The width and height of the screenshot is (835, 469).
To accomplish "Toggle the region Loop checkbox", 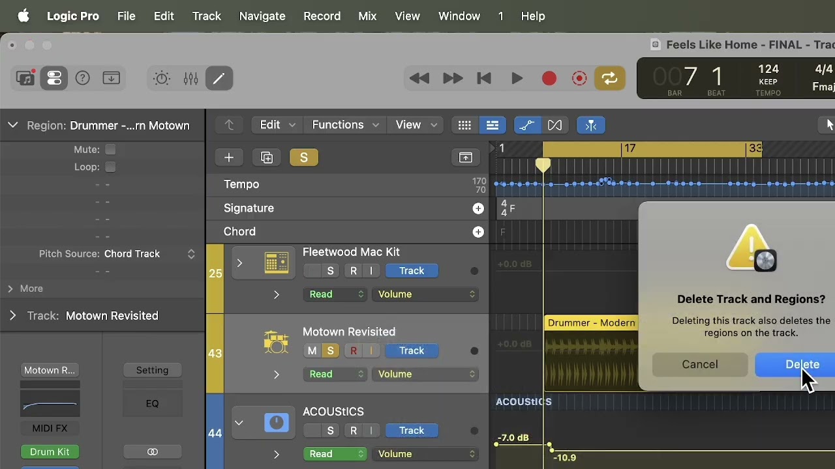I will (110, 167).
